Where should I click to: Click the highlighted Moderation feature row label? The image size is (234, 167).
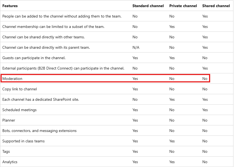12,79
